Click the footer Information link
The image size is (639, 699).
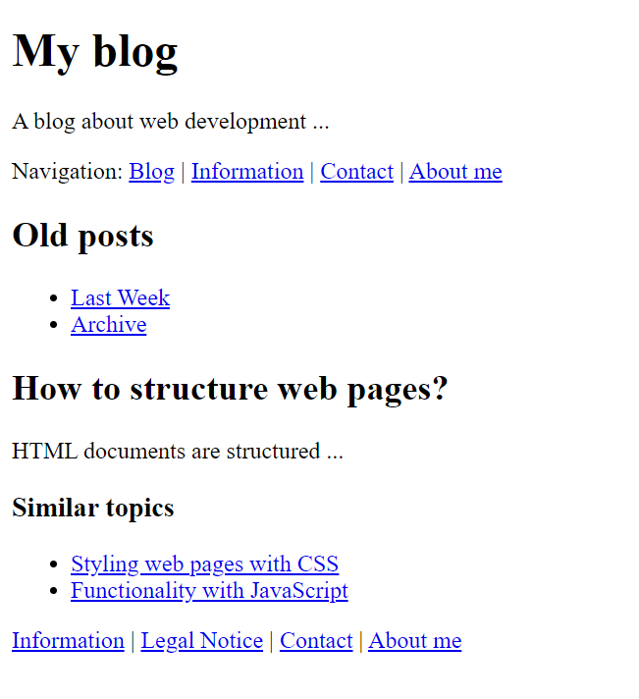[x=68, y=641]
